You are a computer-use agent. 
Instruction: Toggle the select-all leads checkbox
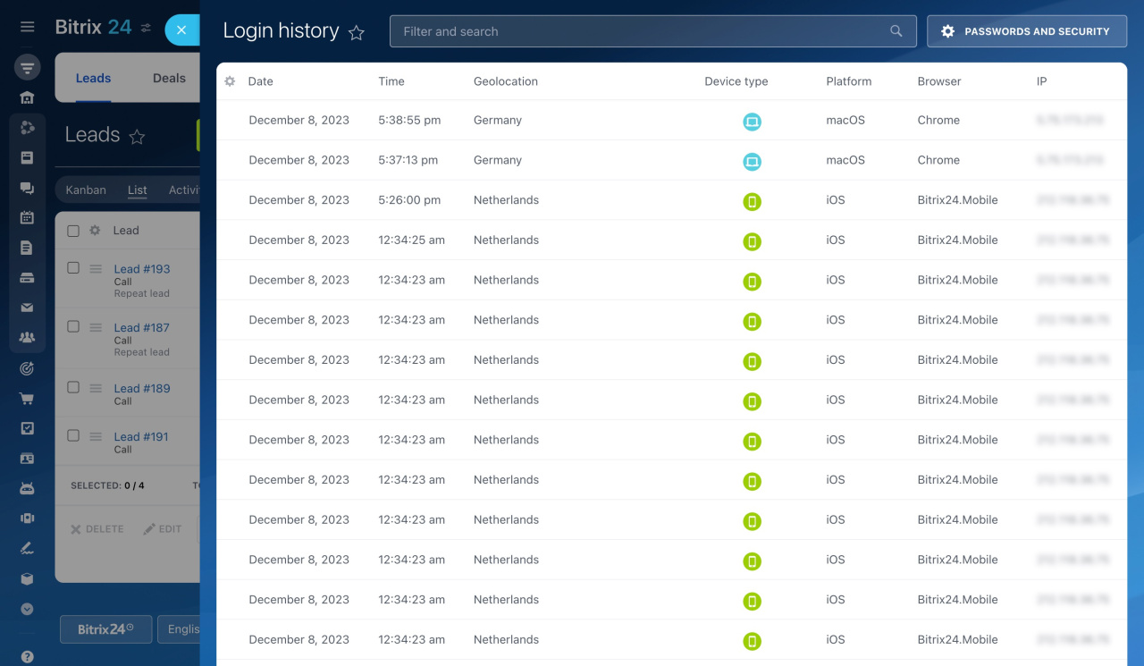[x=73, y=231]
